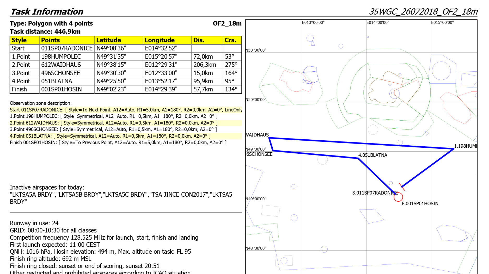Click the 'Task Information' heading
The image size is (489, 274).
tap(47, 11)
